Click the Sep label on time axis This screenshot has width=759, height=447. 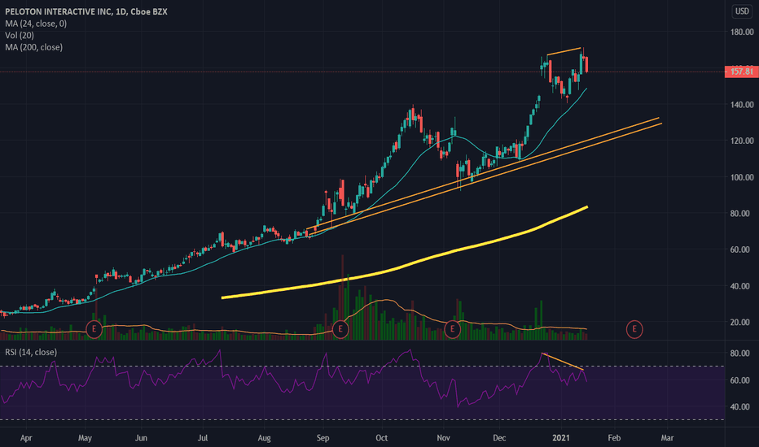pos(322,438)
